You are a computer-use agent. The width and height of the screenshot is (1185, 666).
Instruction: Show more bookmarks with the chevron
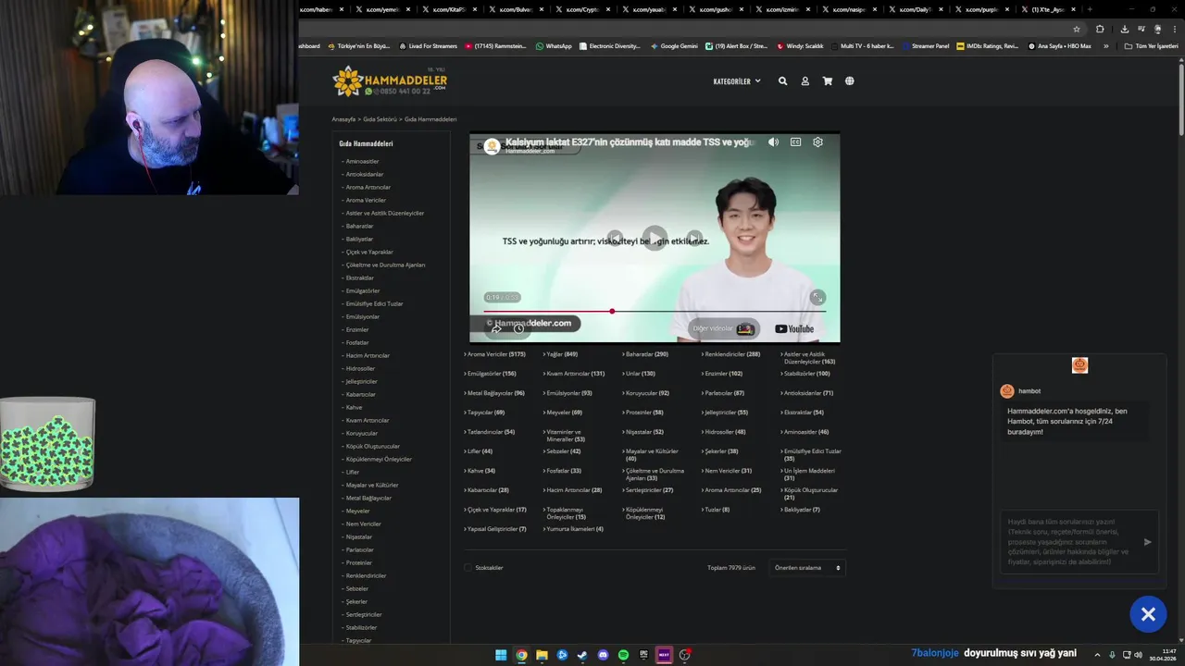[x=1105, y=46]
